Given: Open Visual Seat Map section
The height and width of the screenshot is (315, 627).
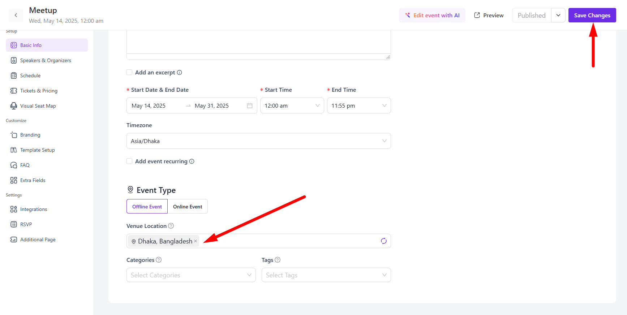Looking at the screenshot, I should (x=47, y=106).
